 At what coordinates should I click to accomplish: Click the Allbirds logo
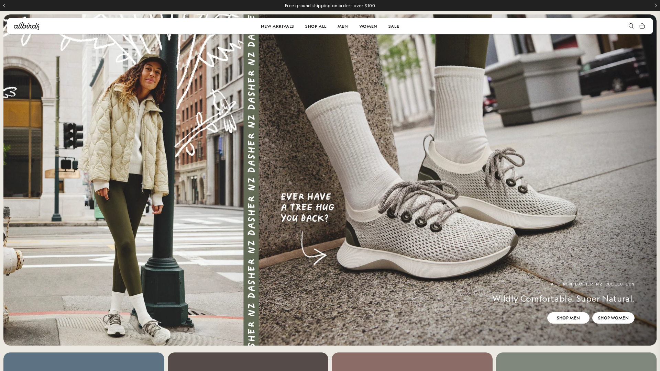(x=26, y=26)
